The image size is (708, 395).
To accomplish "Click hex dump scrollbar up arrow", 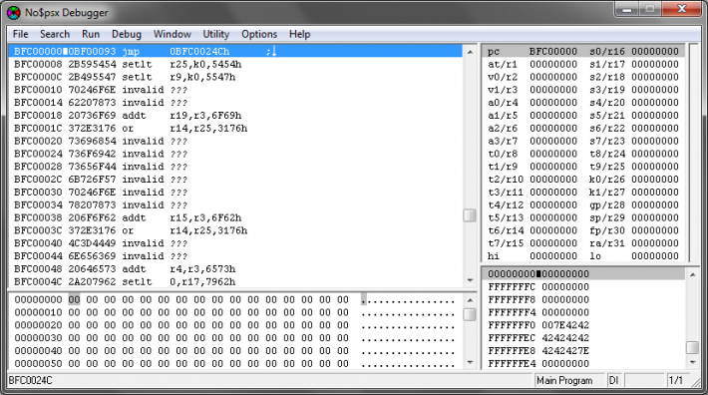I will tap(470, 300).
